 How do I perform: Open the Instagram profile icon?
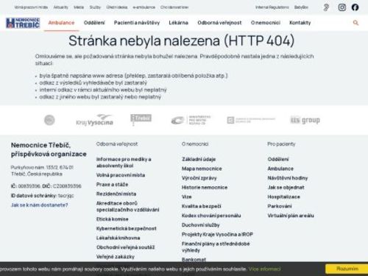click(342, 7)
